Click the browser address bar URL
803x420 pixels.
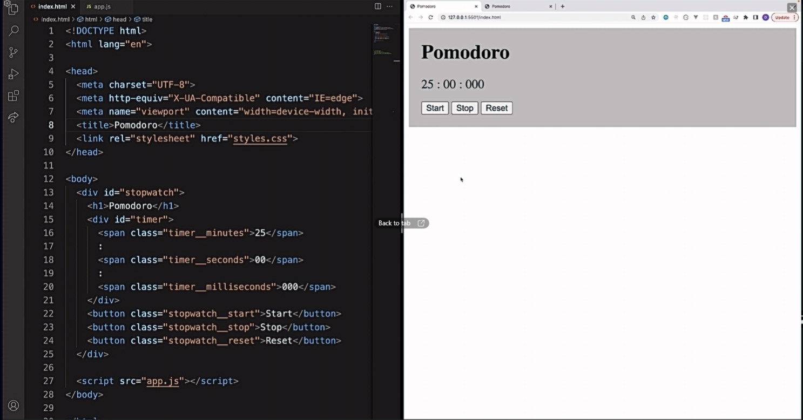[474, 17]
